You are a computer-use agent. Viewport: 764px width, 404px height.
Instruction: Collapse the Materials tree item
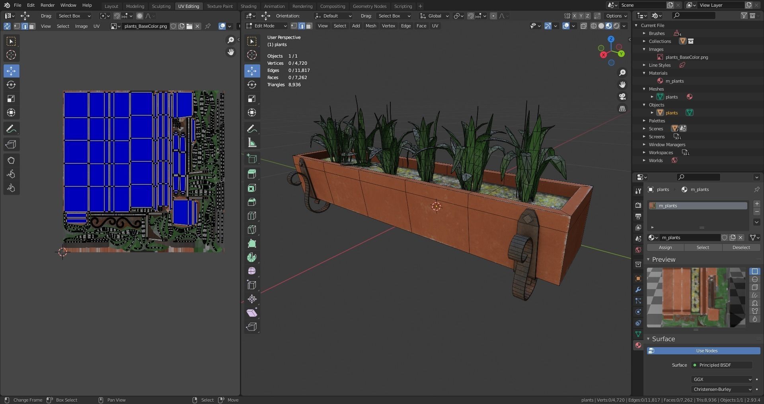click(x=644, y=73)
